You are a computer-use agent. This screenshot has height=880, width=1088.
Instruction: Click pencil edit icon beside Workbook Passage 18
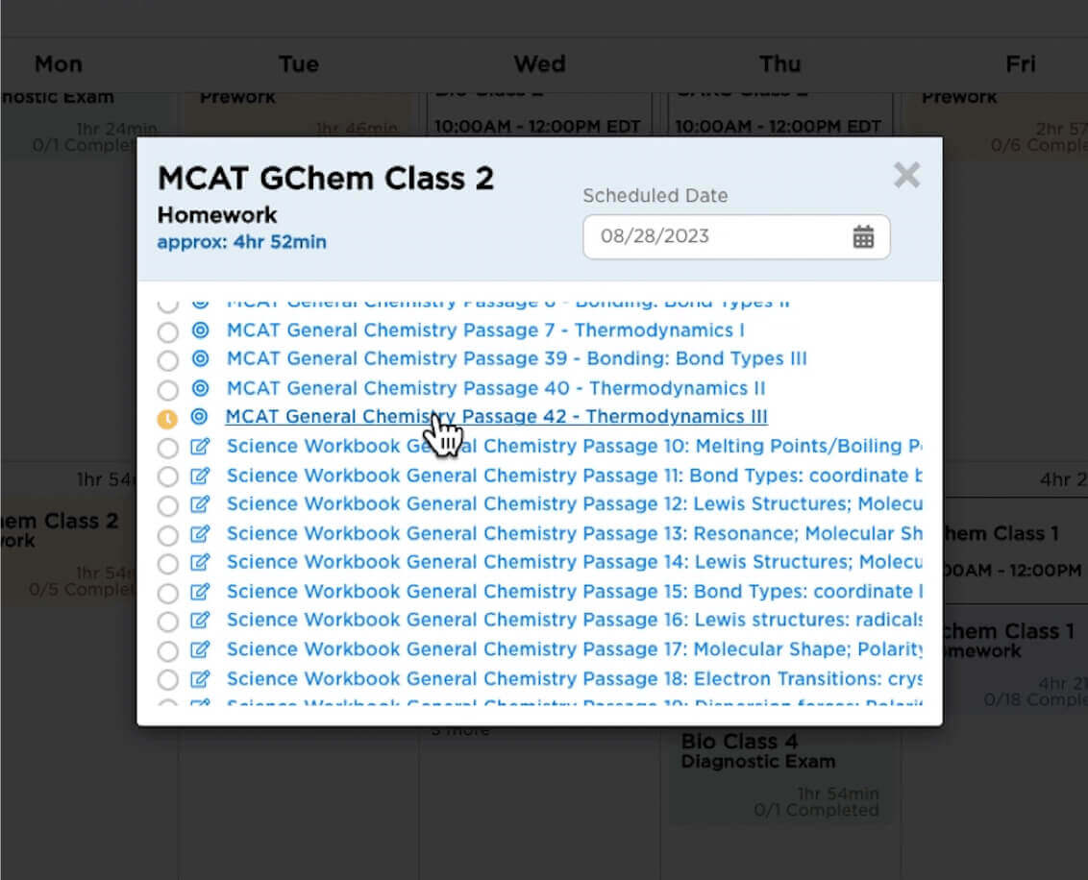pyautogui.click(x=200, y=679)
